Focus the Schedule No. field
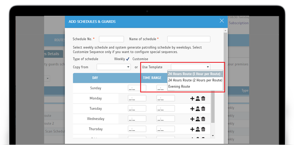The width and height of the screenshot is (294, 145). click(x=111, y=39)
